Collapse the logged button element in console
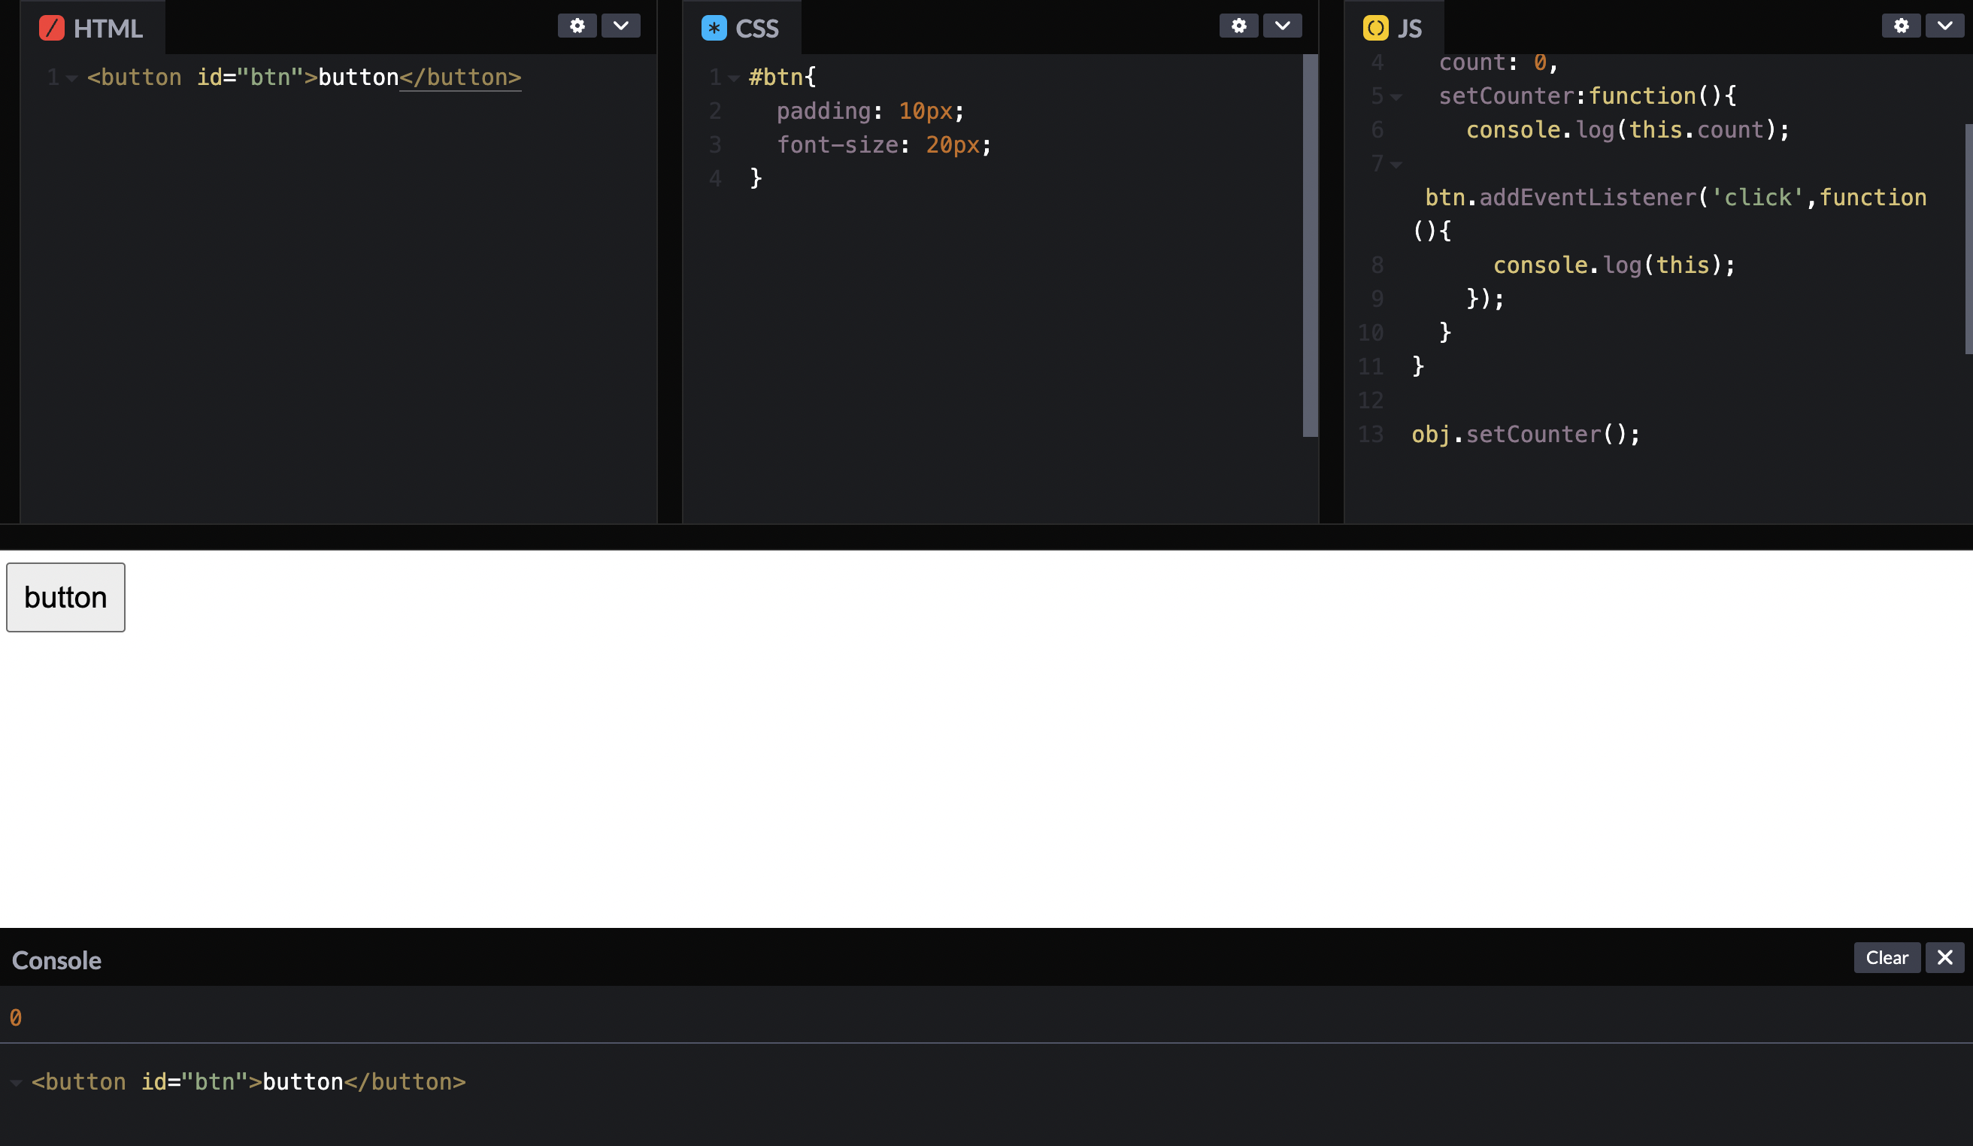Image resolution: width=1973 pixels, height=1146 pixels. tap(16, 1084)
